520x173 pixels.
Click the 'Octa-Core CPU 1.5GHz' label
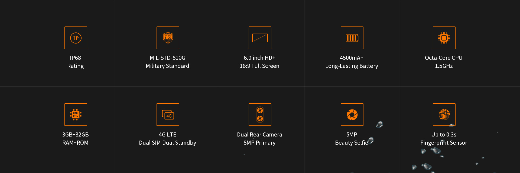point(444,62)
